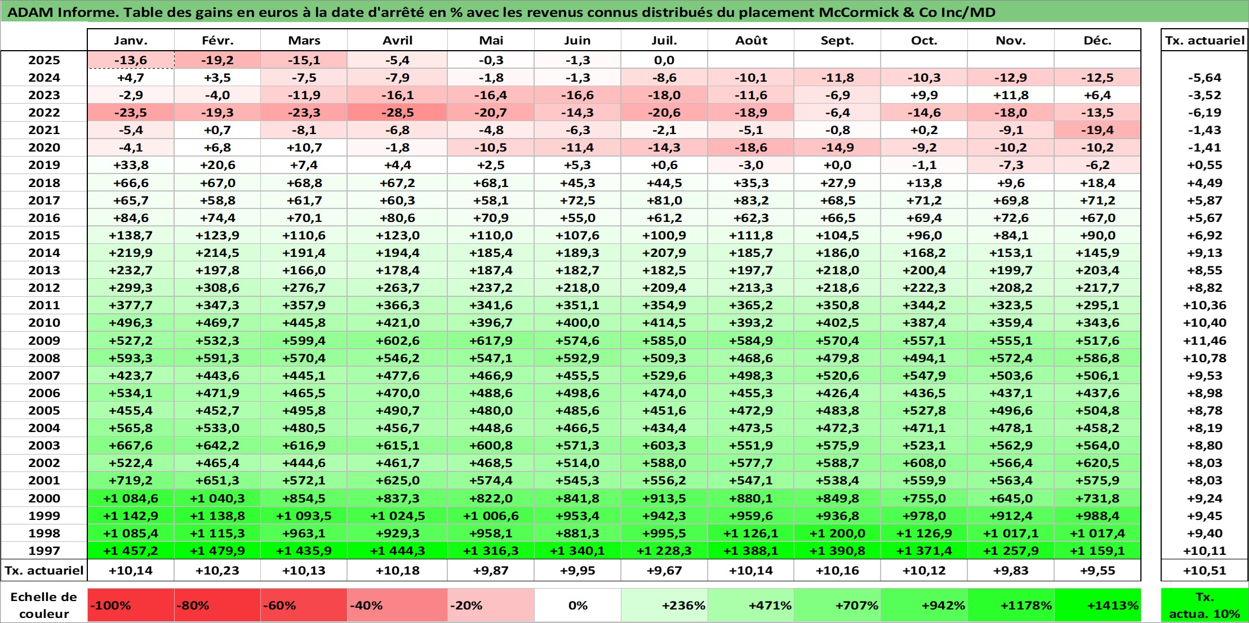1249x623 pixels.
Task: Click the cell showing -18,6 in 2020
Action: tap(751, 147)
